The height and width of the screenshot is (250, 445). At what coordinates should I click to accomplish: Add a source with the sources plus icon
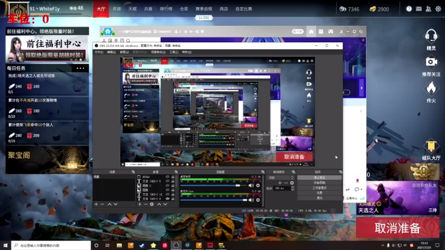pos(140,204)
